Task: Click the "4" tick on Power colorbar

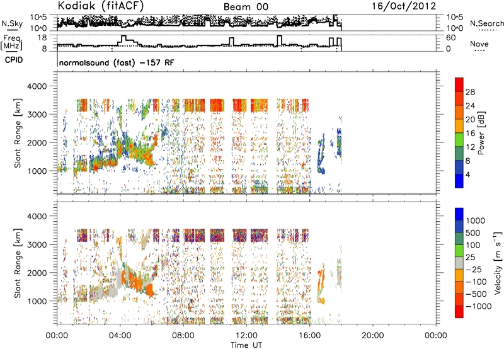Action: coord(467,174)
